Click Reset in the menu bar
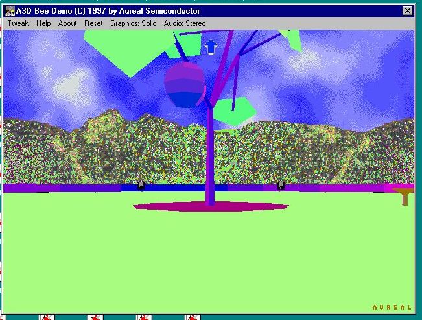The width and height of the screenshot is (422, 320). 93,23
